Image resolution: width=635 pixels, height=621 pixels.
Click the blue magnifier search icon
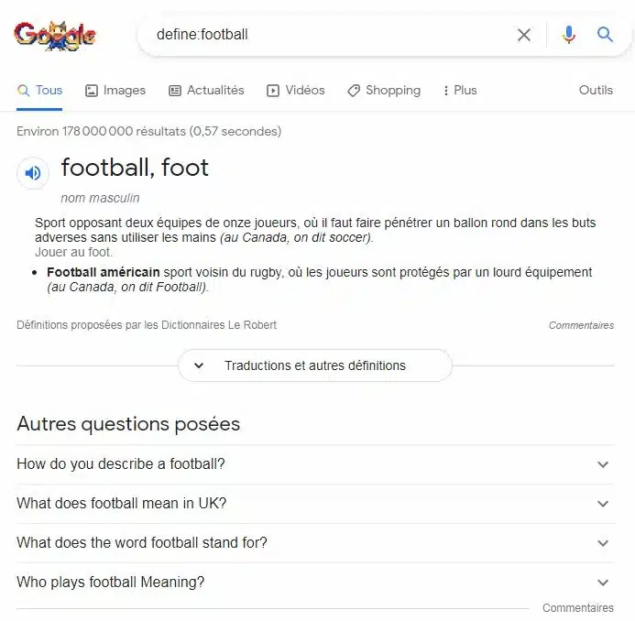[x=605, y=35]
